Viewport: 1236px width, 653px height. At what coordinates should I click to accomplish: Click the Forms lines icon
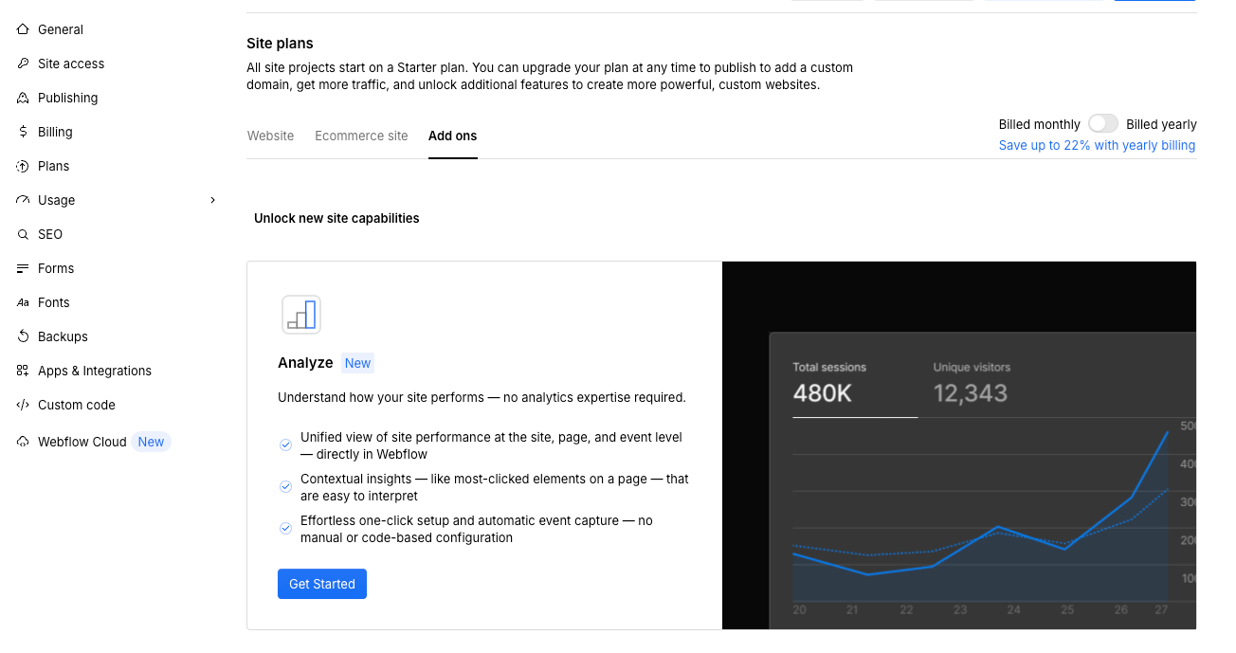coord(23,268)
